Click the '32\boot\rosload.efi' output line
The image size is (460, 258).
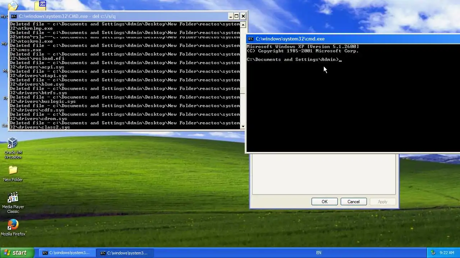37,58
